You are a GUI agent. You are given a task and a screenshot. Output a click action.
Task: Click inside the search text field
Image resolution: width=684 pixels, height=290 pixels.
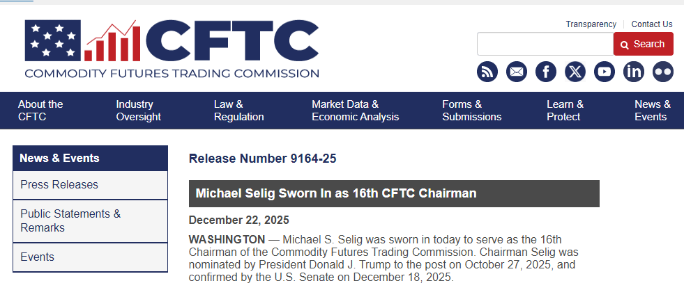tap(545, 44)
